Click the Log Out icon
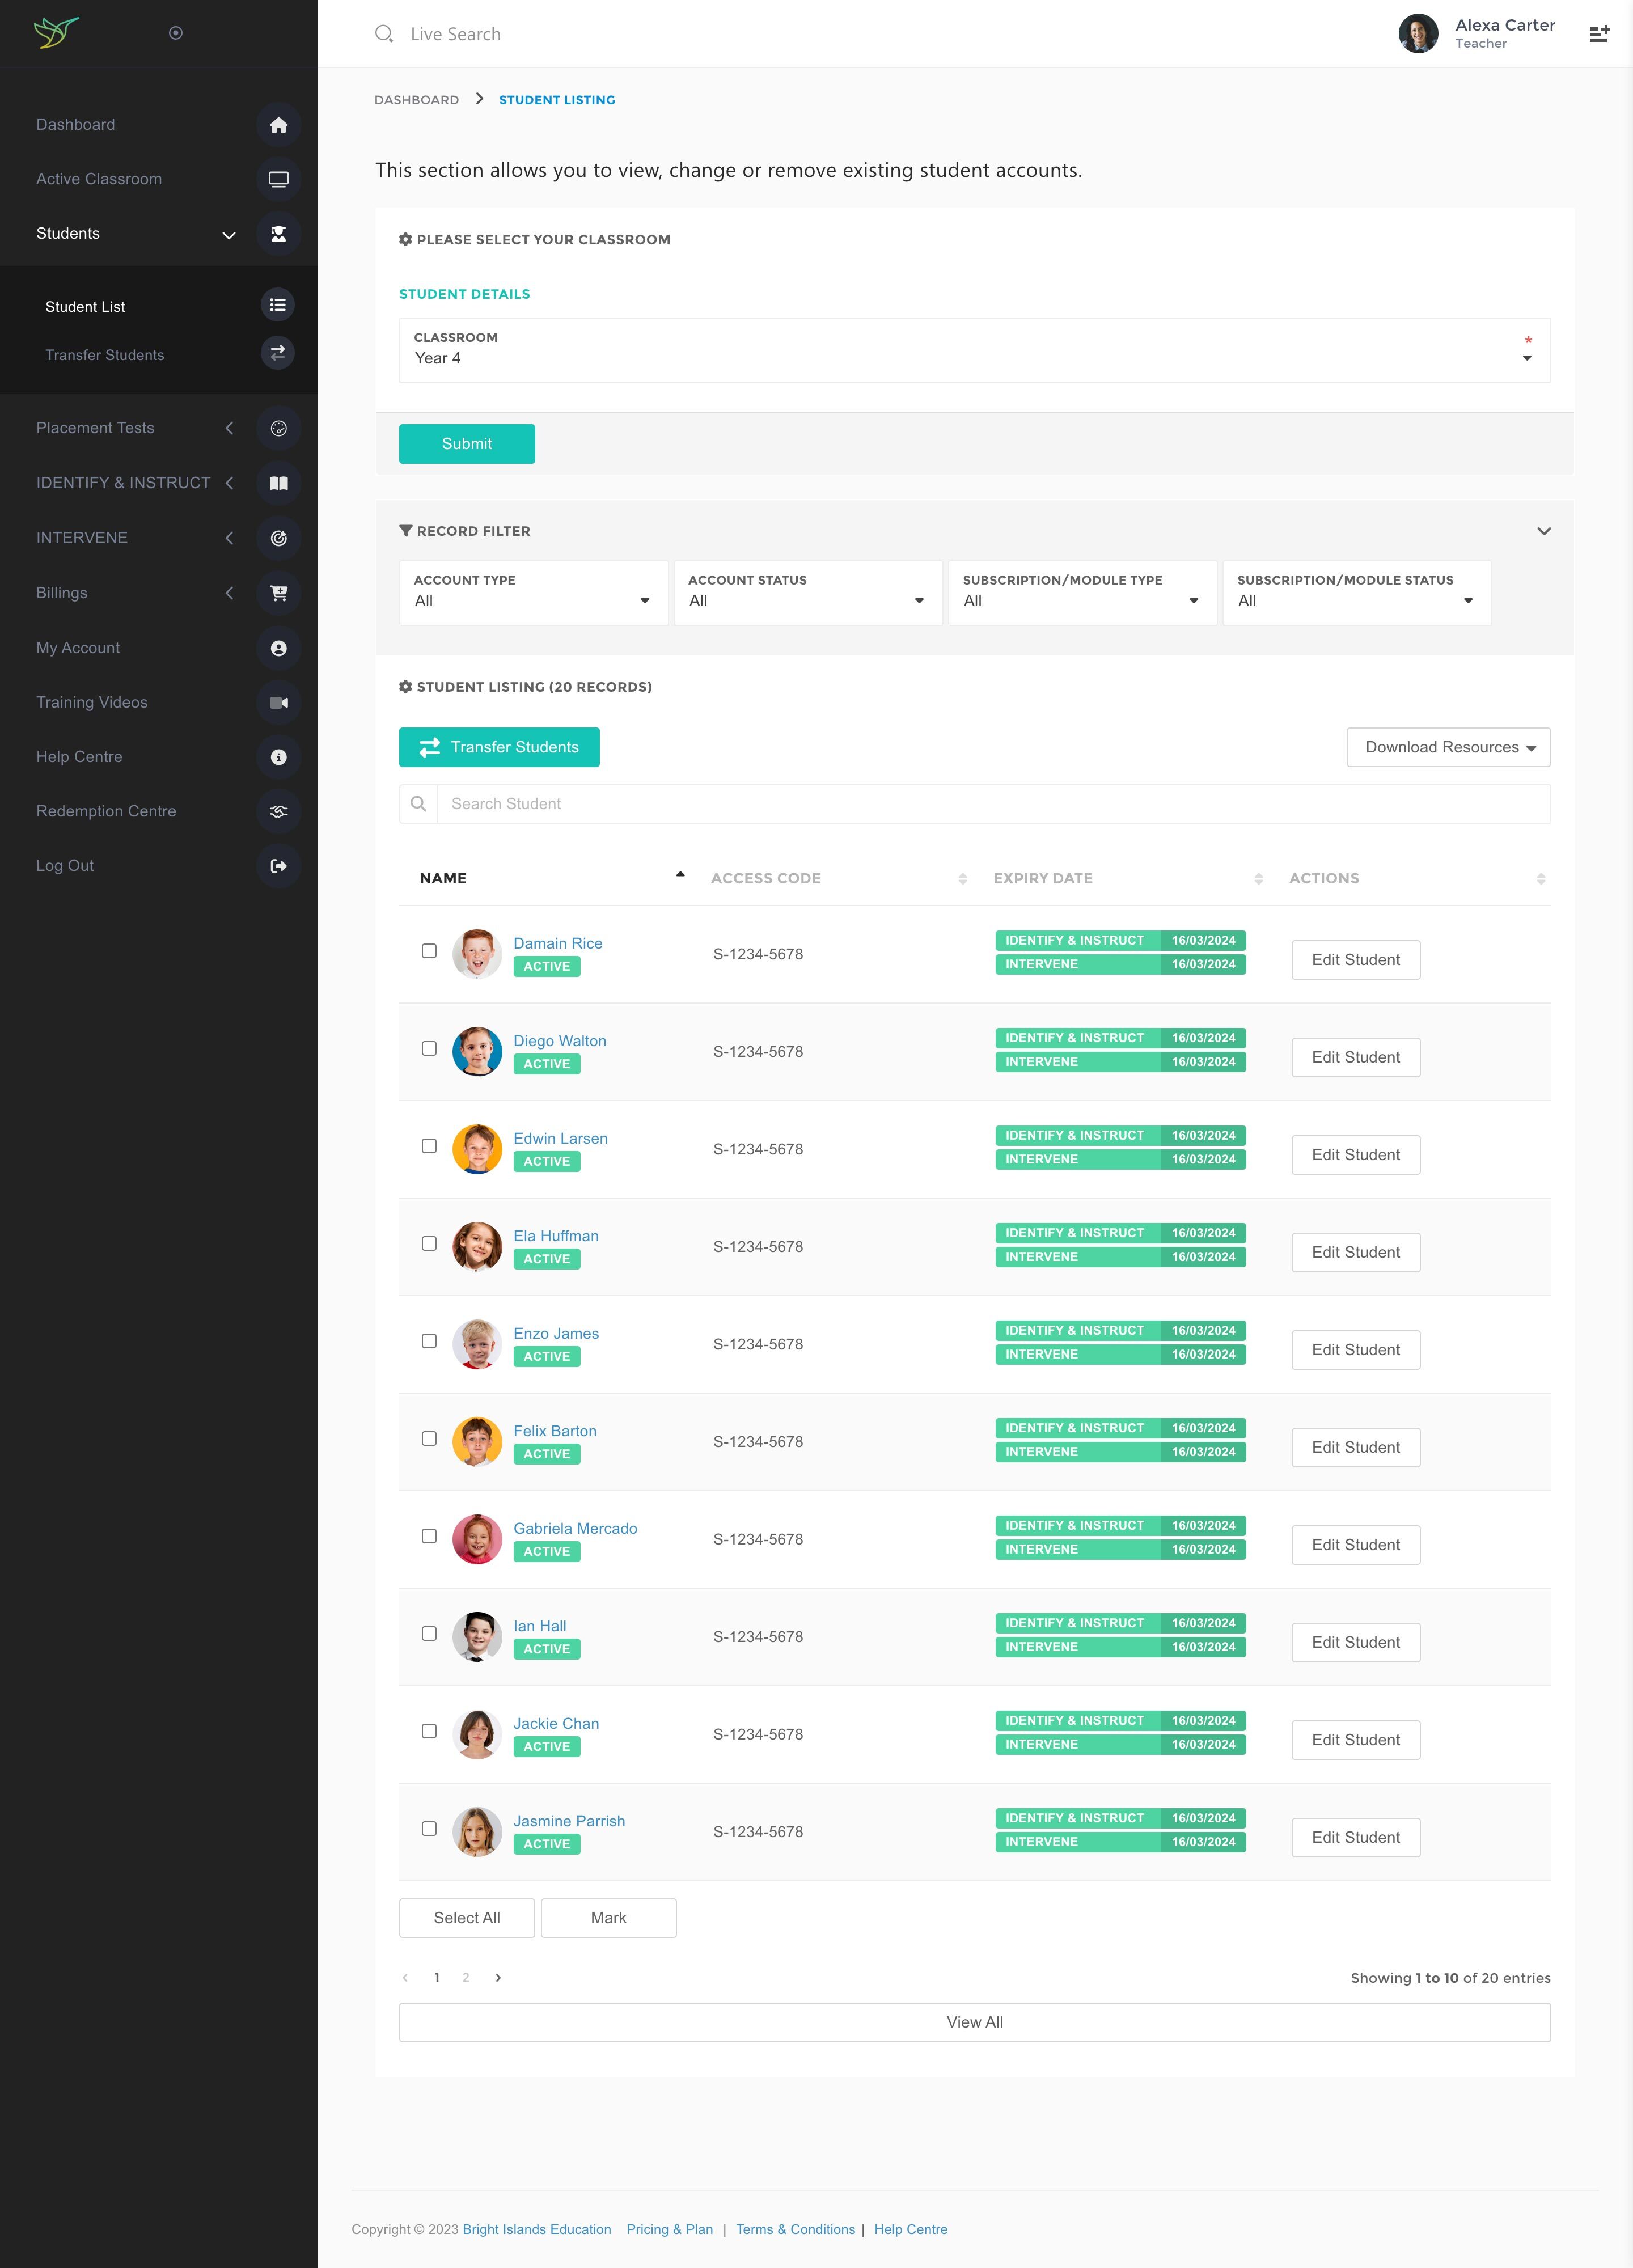Image resolution: width=1633 pixels, height=2268 pixels. [278, 866]
